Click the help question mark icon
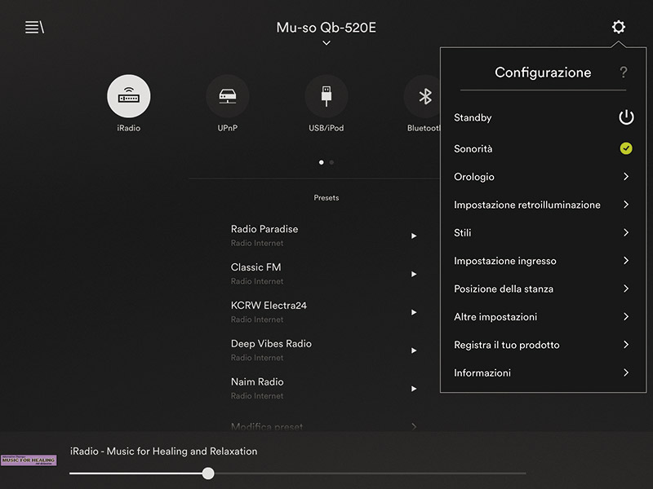The image size is (653, 489). point(624,73)
